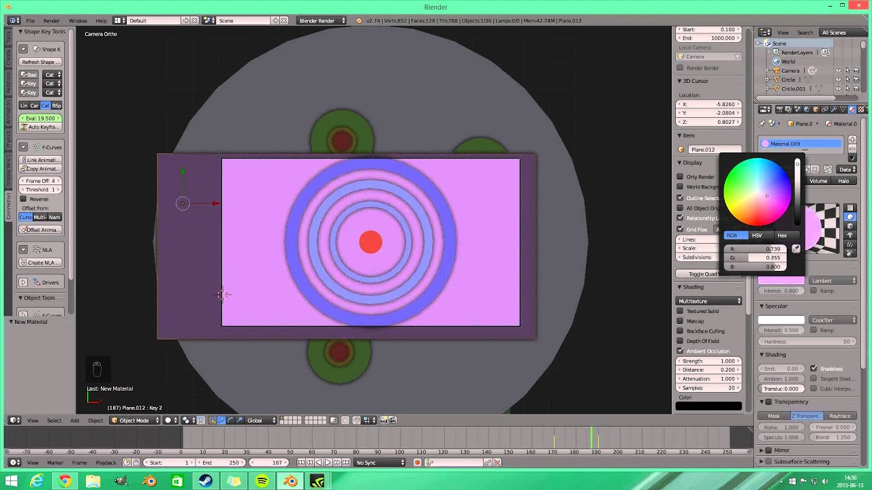872x490 pixels.
Task: Click the Blender icon in the info header
Action: (359, 20)
